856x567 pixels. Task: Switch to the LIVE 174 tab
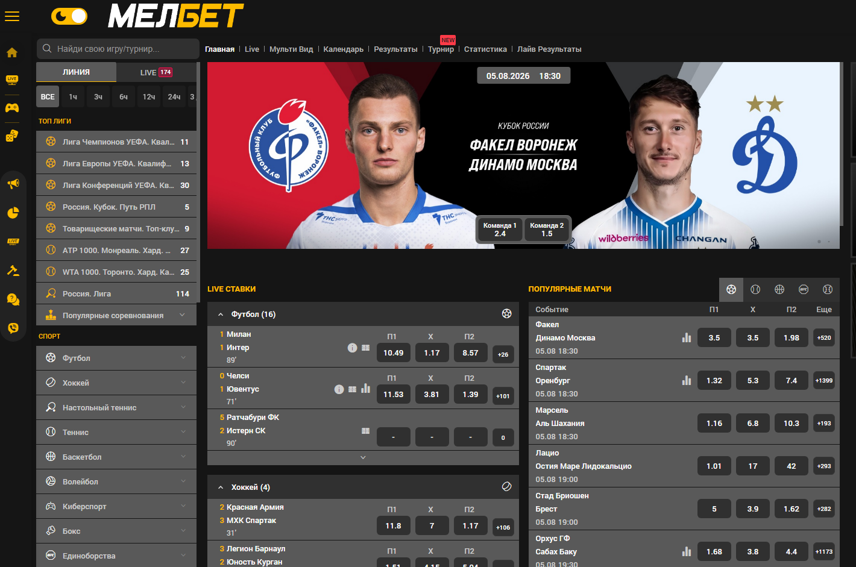(156, 72)
